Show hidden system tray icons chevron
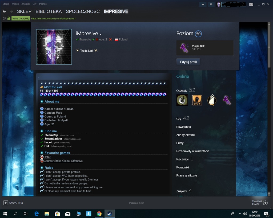Screen dimensions: 273x218 (240, 214)
